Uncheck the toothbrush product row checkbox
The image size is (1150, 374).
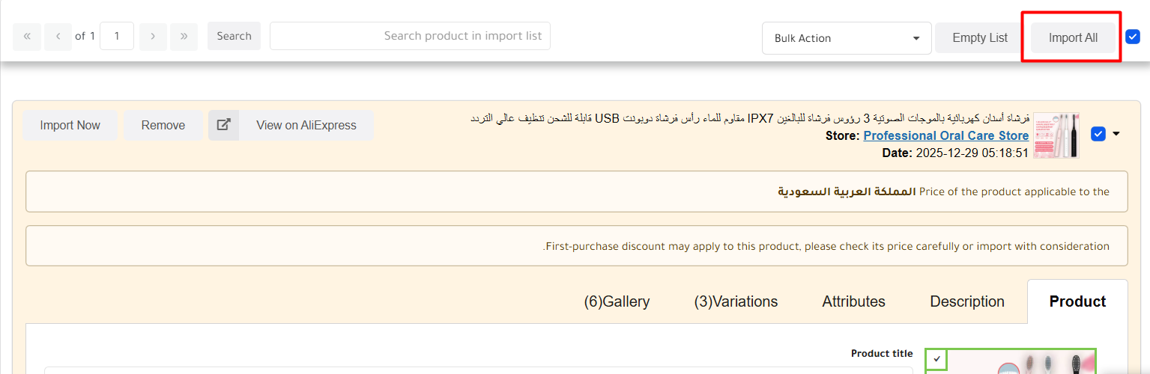pos(1098,134)
